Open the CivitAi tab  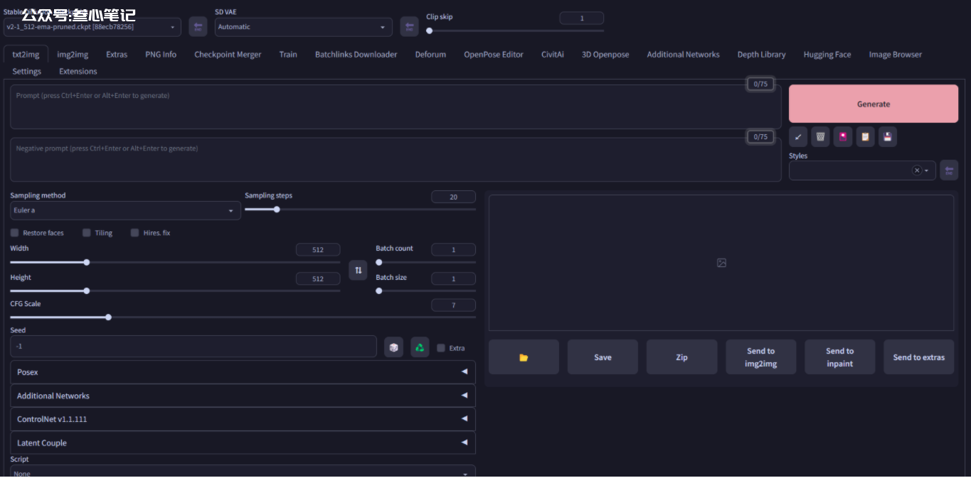tap(553, 54)
